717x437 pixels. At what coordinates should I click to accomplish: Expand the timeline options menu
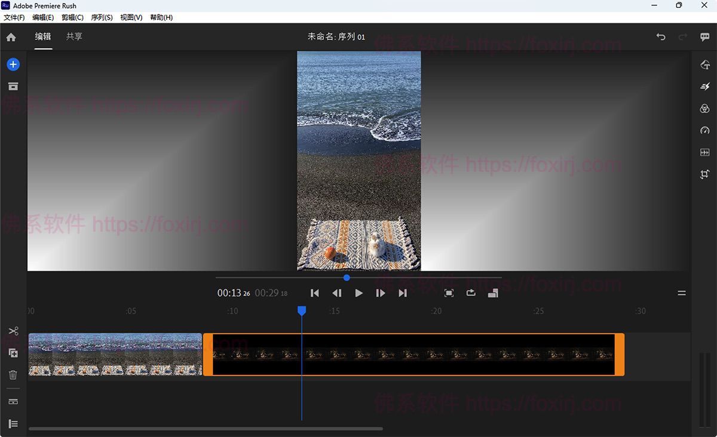click(x=682, y=293)
